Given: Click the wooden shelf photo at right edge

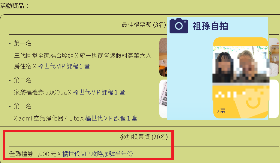Looking at the screenshot, I should tap(274, 57).
